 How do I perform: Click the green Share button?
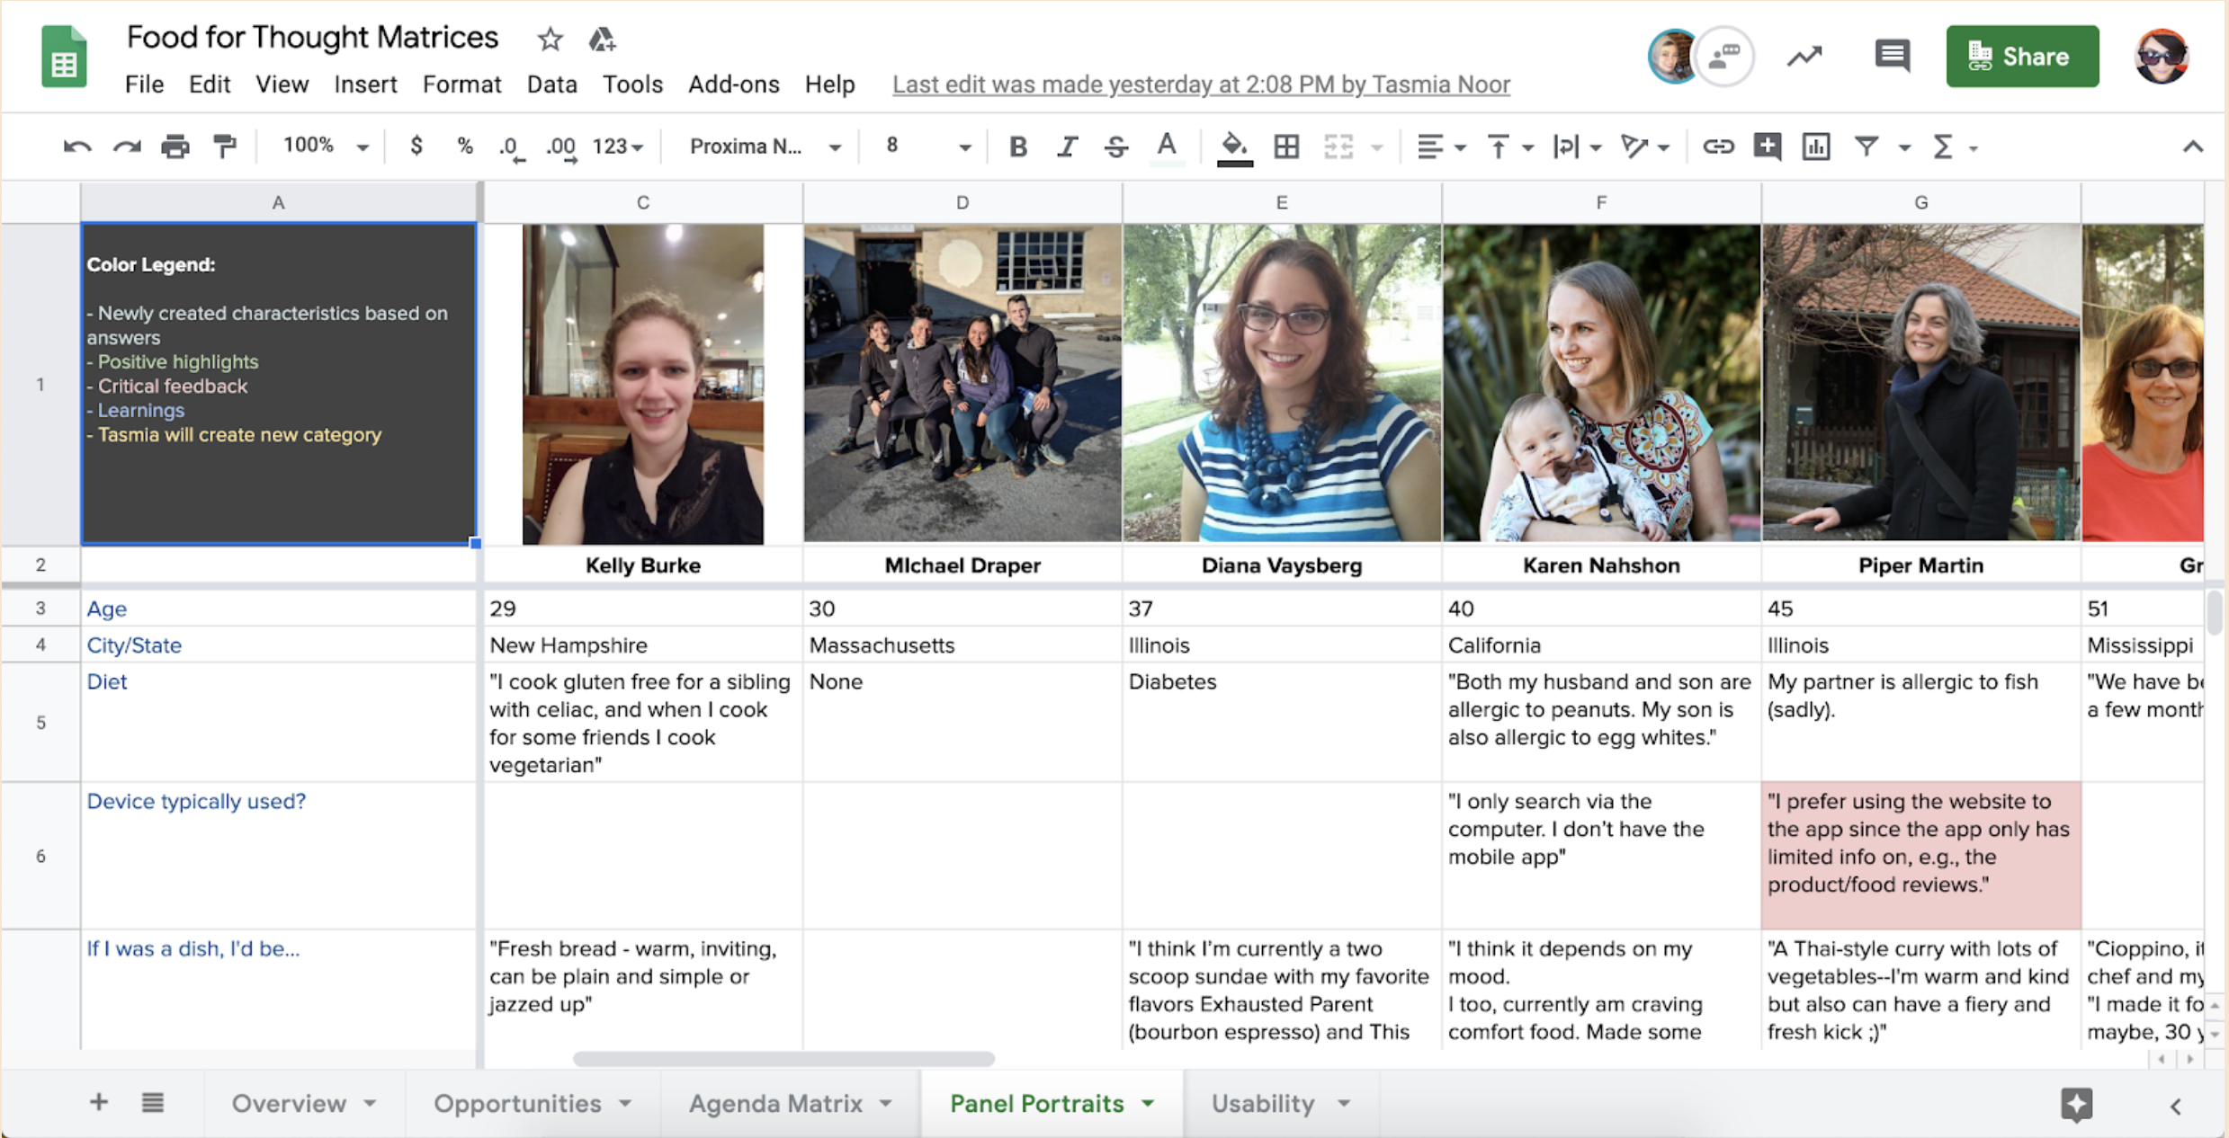[2021, 57]
